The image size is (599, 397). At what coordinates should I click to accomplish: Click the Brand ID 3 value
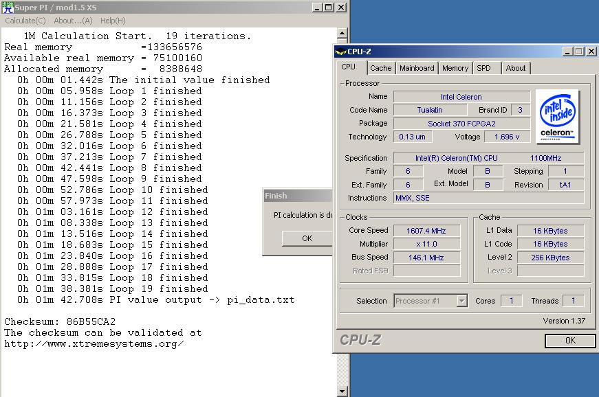point(521,110)
